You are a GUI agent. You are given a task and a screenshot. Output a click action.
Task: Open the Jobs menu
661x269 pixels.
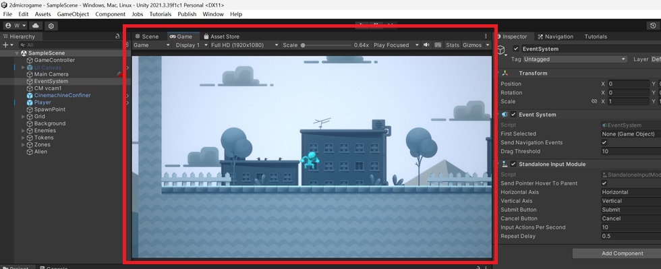click(138, 14)
